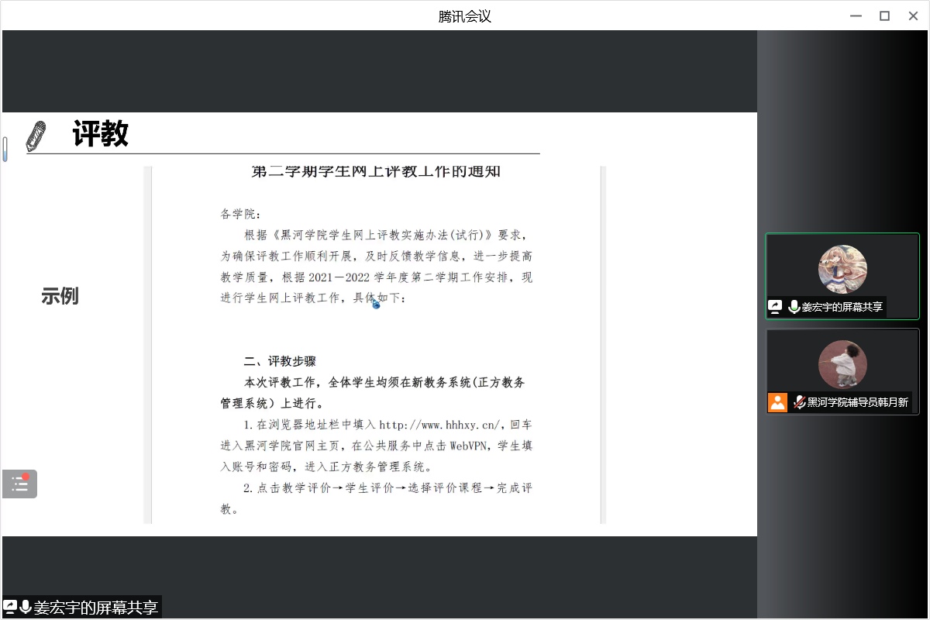
Task: Click the 黑河学院辅导员韩月新 name label
Action: tap(857, 402)
